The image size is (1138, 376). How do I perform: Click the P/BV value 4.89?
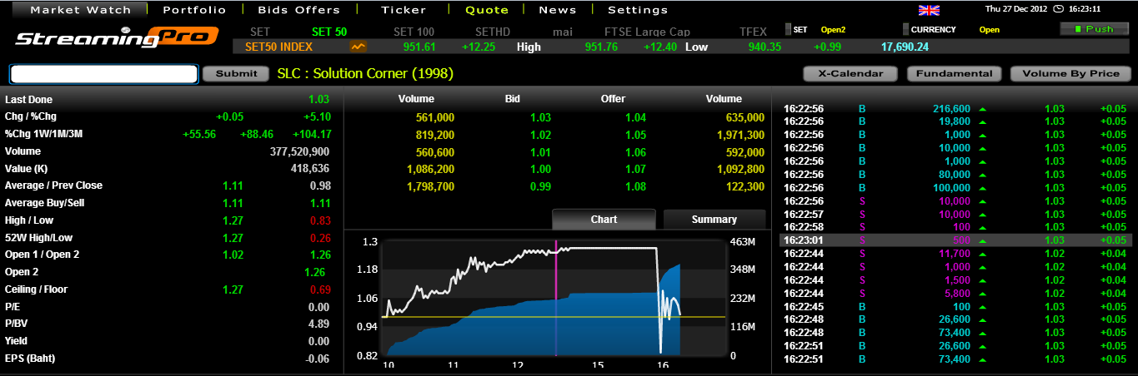319,324
